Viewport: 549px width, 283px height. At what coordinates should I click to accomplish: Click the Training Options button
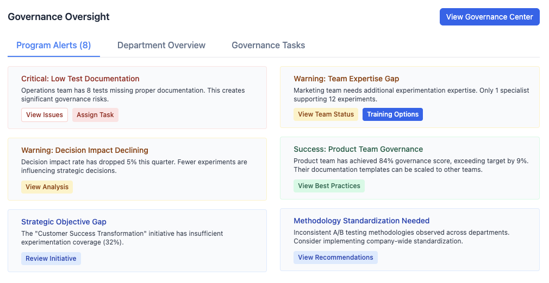click(x=392, y=114)
